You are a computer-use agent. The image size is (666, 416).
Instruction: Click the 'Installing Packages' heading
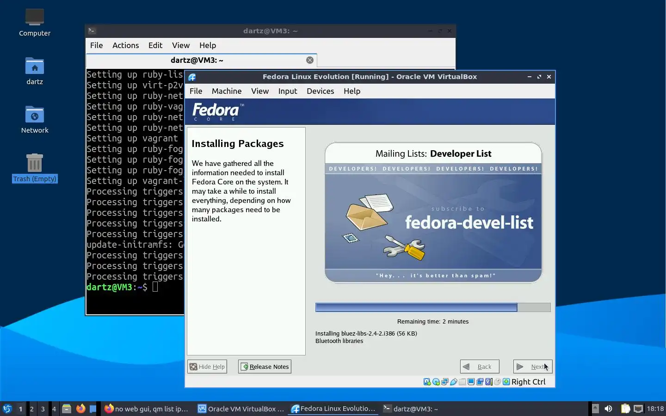click(x=238, y=144)
